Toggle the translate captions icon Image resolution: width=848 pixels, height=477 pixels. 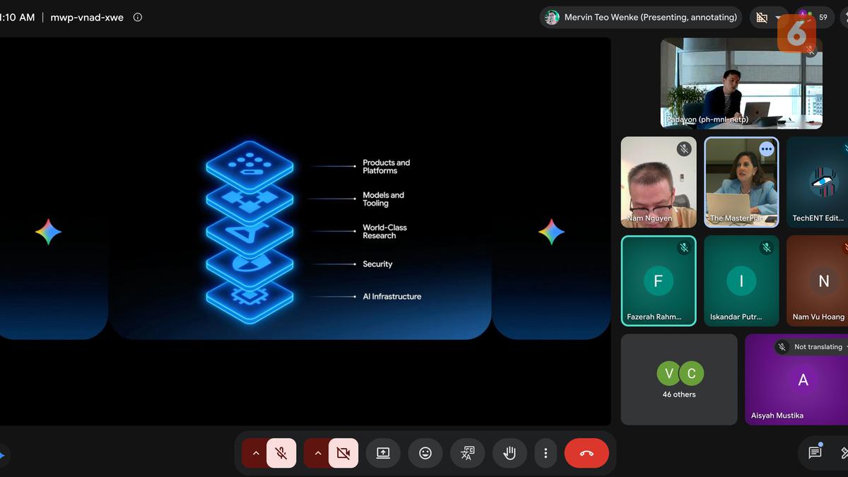(467, 453)
